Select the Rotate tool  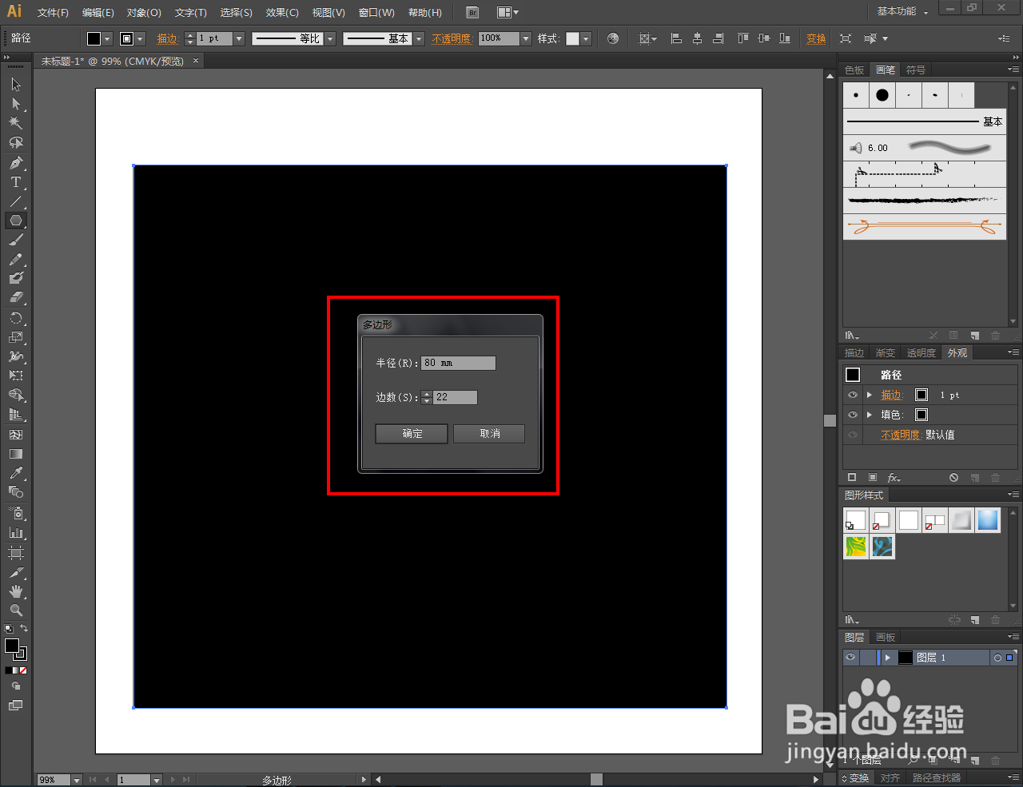click(16, 318)
